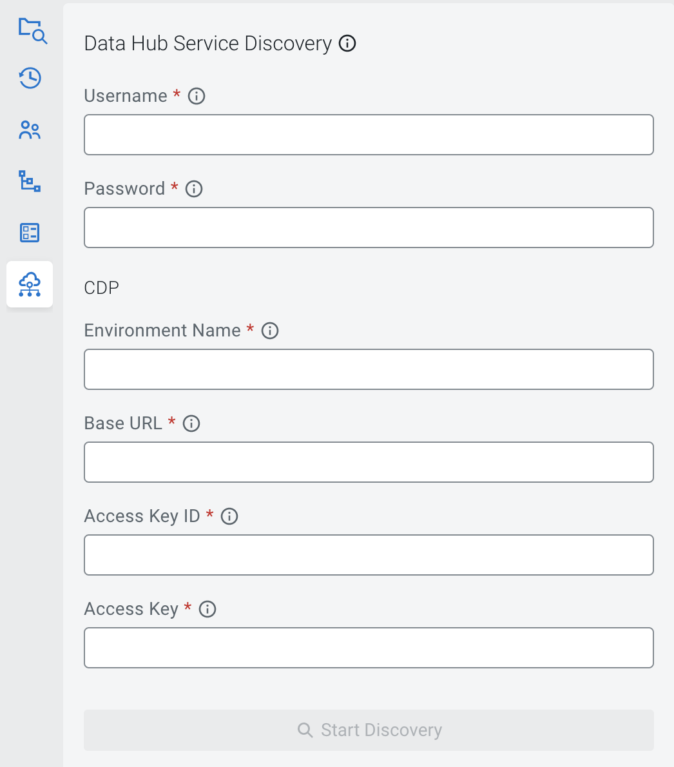674x767 pixels.
Task: Click the users sidebar icon
Action: point(30,130)
